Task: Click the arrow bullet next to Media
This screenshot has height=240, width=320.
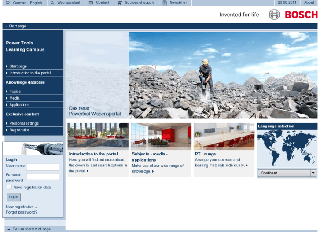Action: (x=7, y=98)
